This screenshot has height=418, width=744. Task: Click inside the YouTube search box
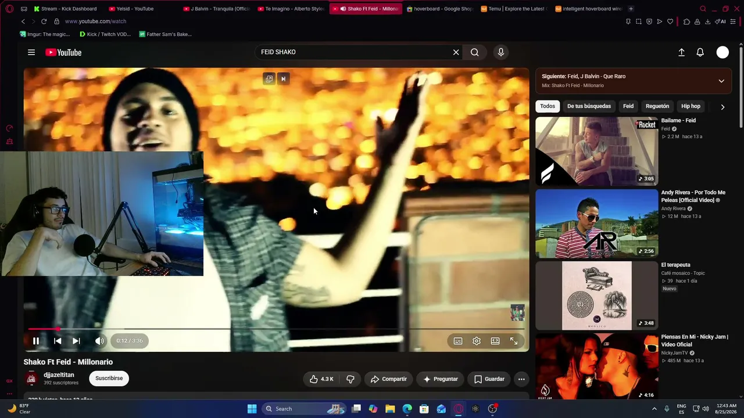355,52
